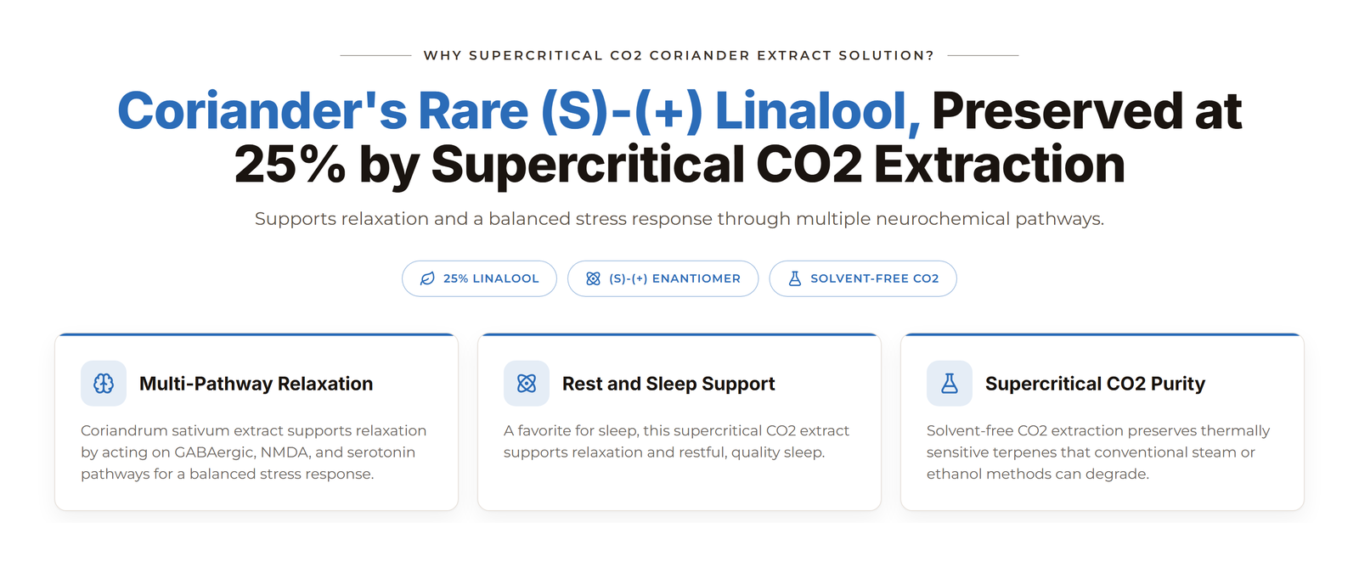Screen dimensions: 1359x567
Task: Click the GABAergic, NMDA, serotonin description paragraph
Action: (254, 452)
